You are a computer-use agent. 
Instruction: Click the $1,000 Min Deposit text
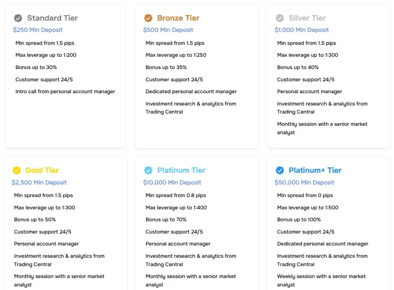pos(302,30)
